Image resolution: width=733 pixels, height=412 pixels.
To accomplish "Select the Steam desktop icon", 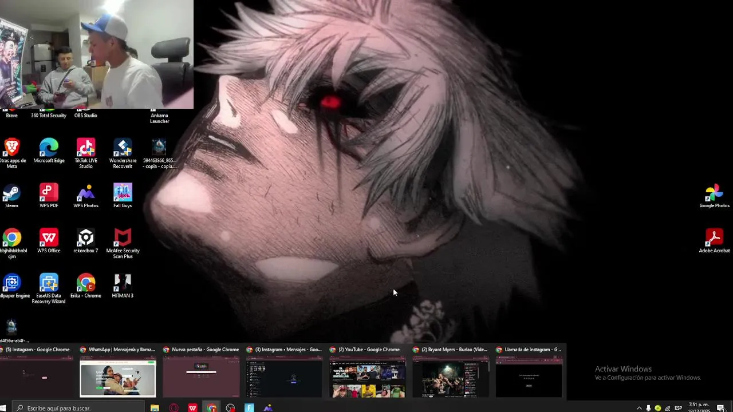I will (11, 196).
